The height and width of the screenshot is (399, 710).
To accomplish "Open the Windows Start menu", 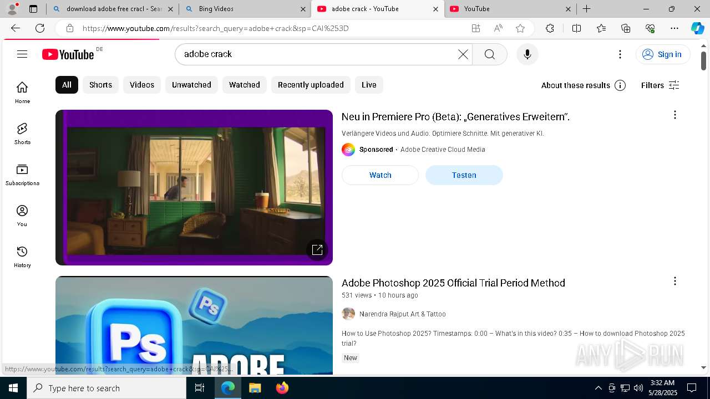I will point(13,388).
